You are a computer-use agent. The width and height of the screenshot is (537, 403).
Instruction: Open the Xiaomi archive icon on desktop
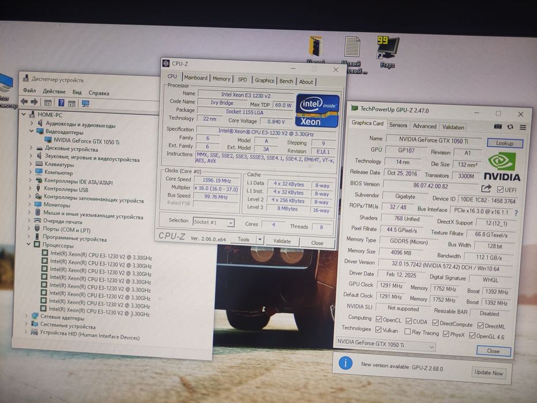tap(316, 50)
